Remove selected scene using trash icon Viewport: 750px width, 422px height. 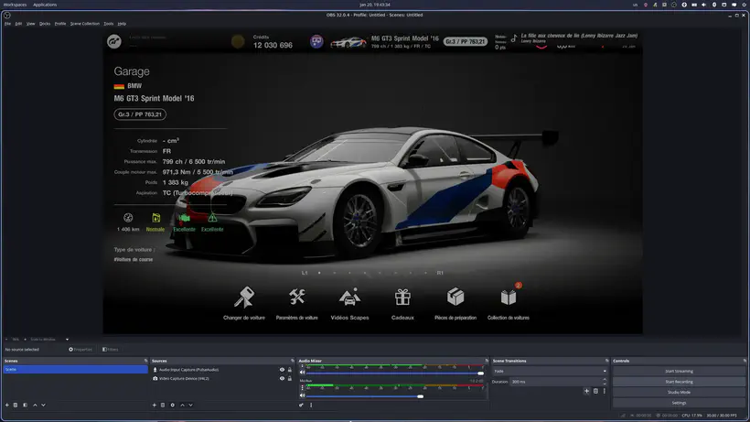16,405
